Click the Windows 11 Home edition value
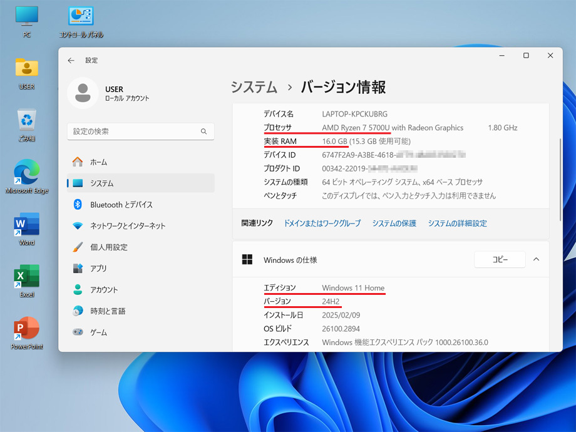576x432 pixels. [x=353, y=287]
